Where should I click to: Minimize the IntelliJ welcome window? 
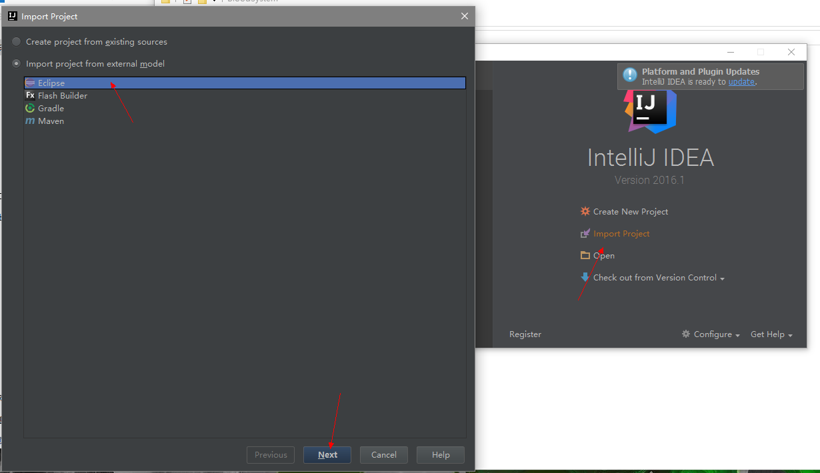tap(731, 52)
